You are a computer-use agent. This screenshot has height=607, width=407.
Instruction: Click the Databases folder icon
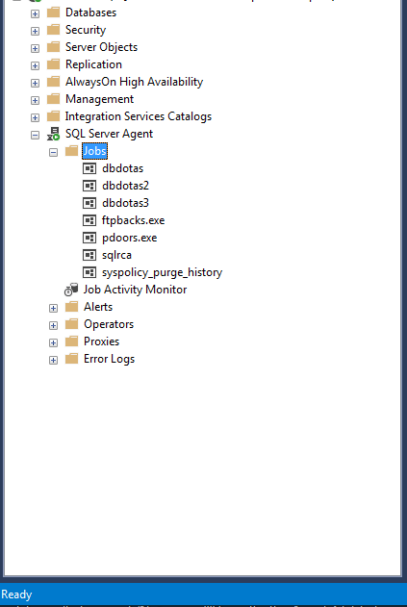[54, 13]
